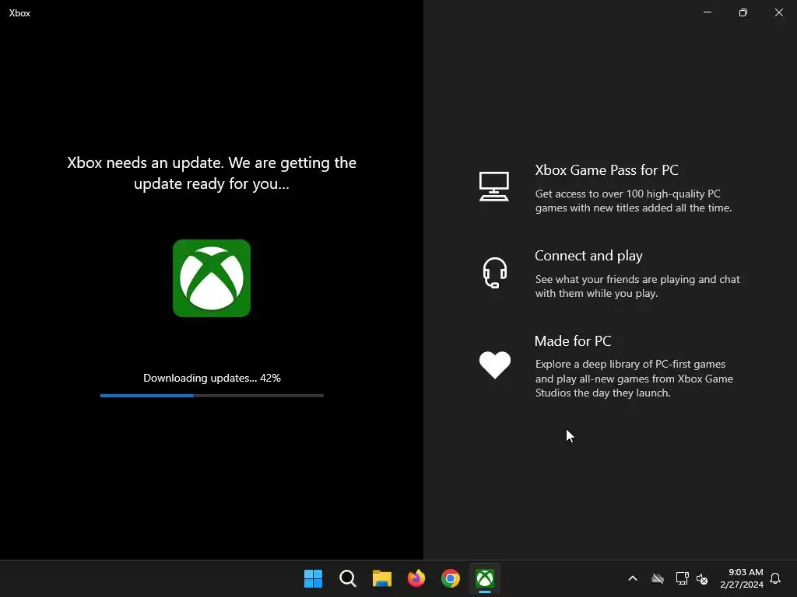Image resolution: width=797 pixels, height=597 pixels.
Task: Click the 'Get access to over 100 high-quality' description
Action: pos(634,201)
